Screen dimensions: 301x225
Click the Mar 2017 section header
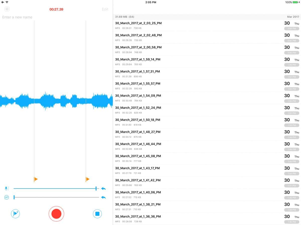(x=293, y=17)
